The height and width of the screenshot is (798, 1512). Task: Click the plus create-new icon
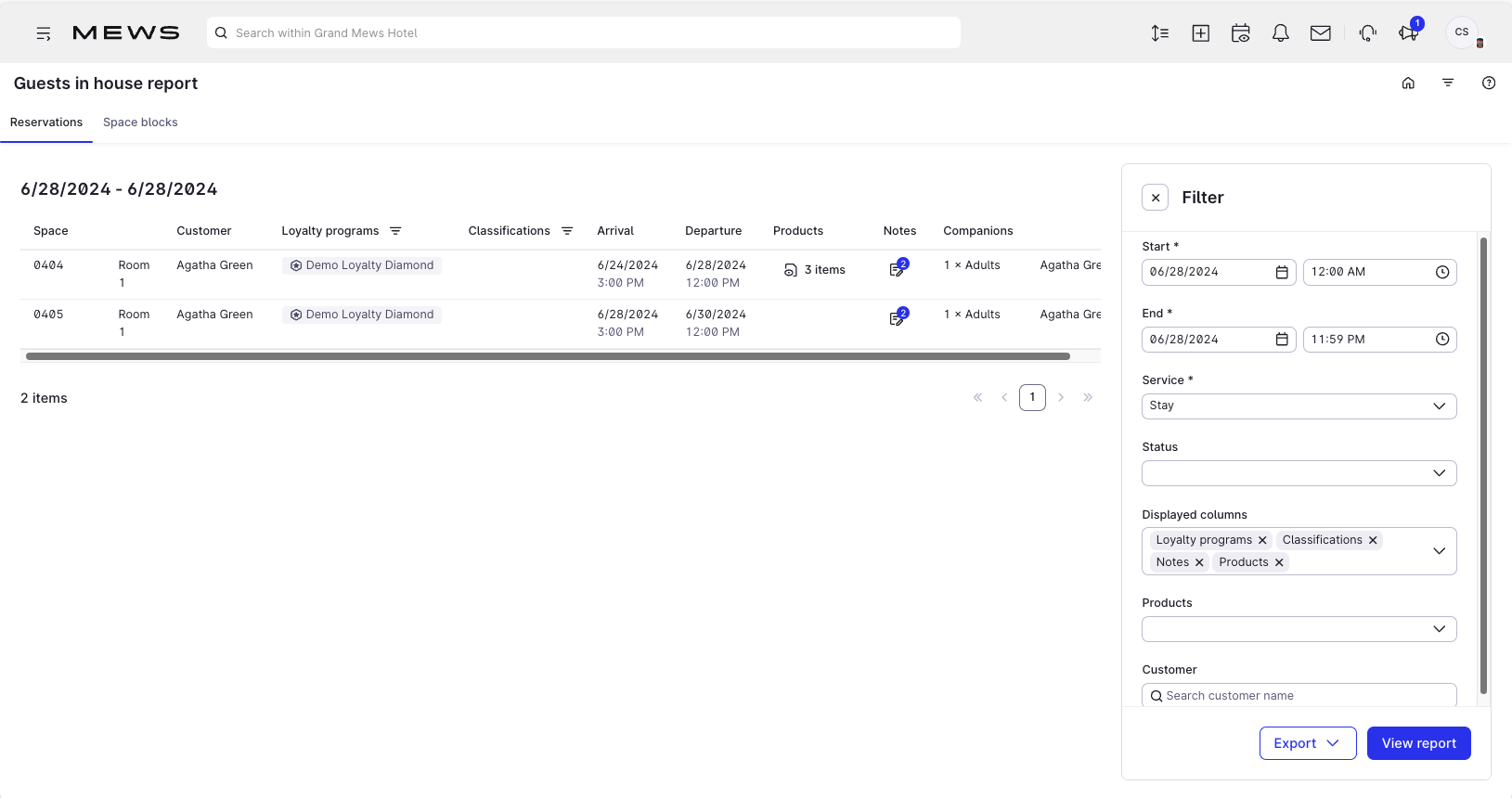pos(1200,33)
